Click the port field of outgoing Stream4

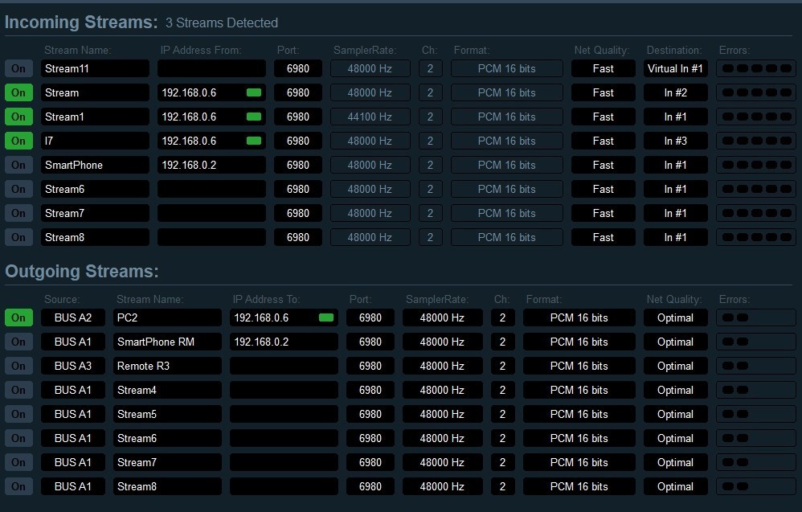pos(370,390)
